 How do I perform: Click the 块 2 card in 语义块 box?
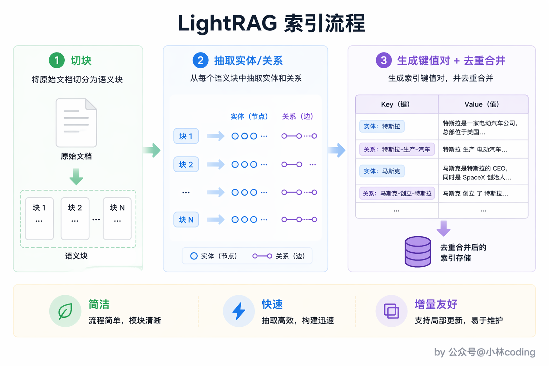pyautogui.click(x=75, y=218)
